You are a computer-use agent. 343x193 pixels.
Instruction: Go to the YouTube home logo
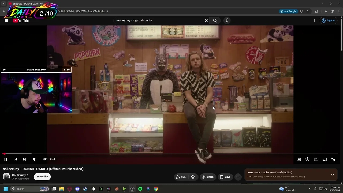(21, 21)
